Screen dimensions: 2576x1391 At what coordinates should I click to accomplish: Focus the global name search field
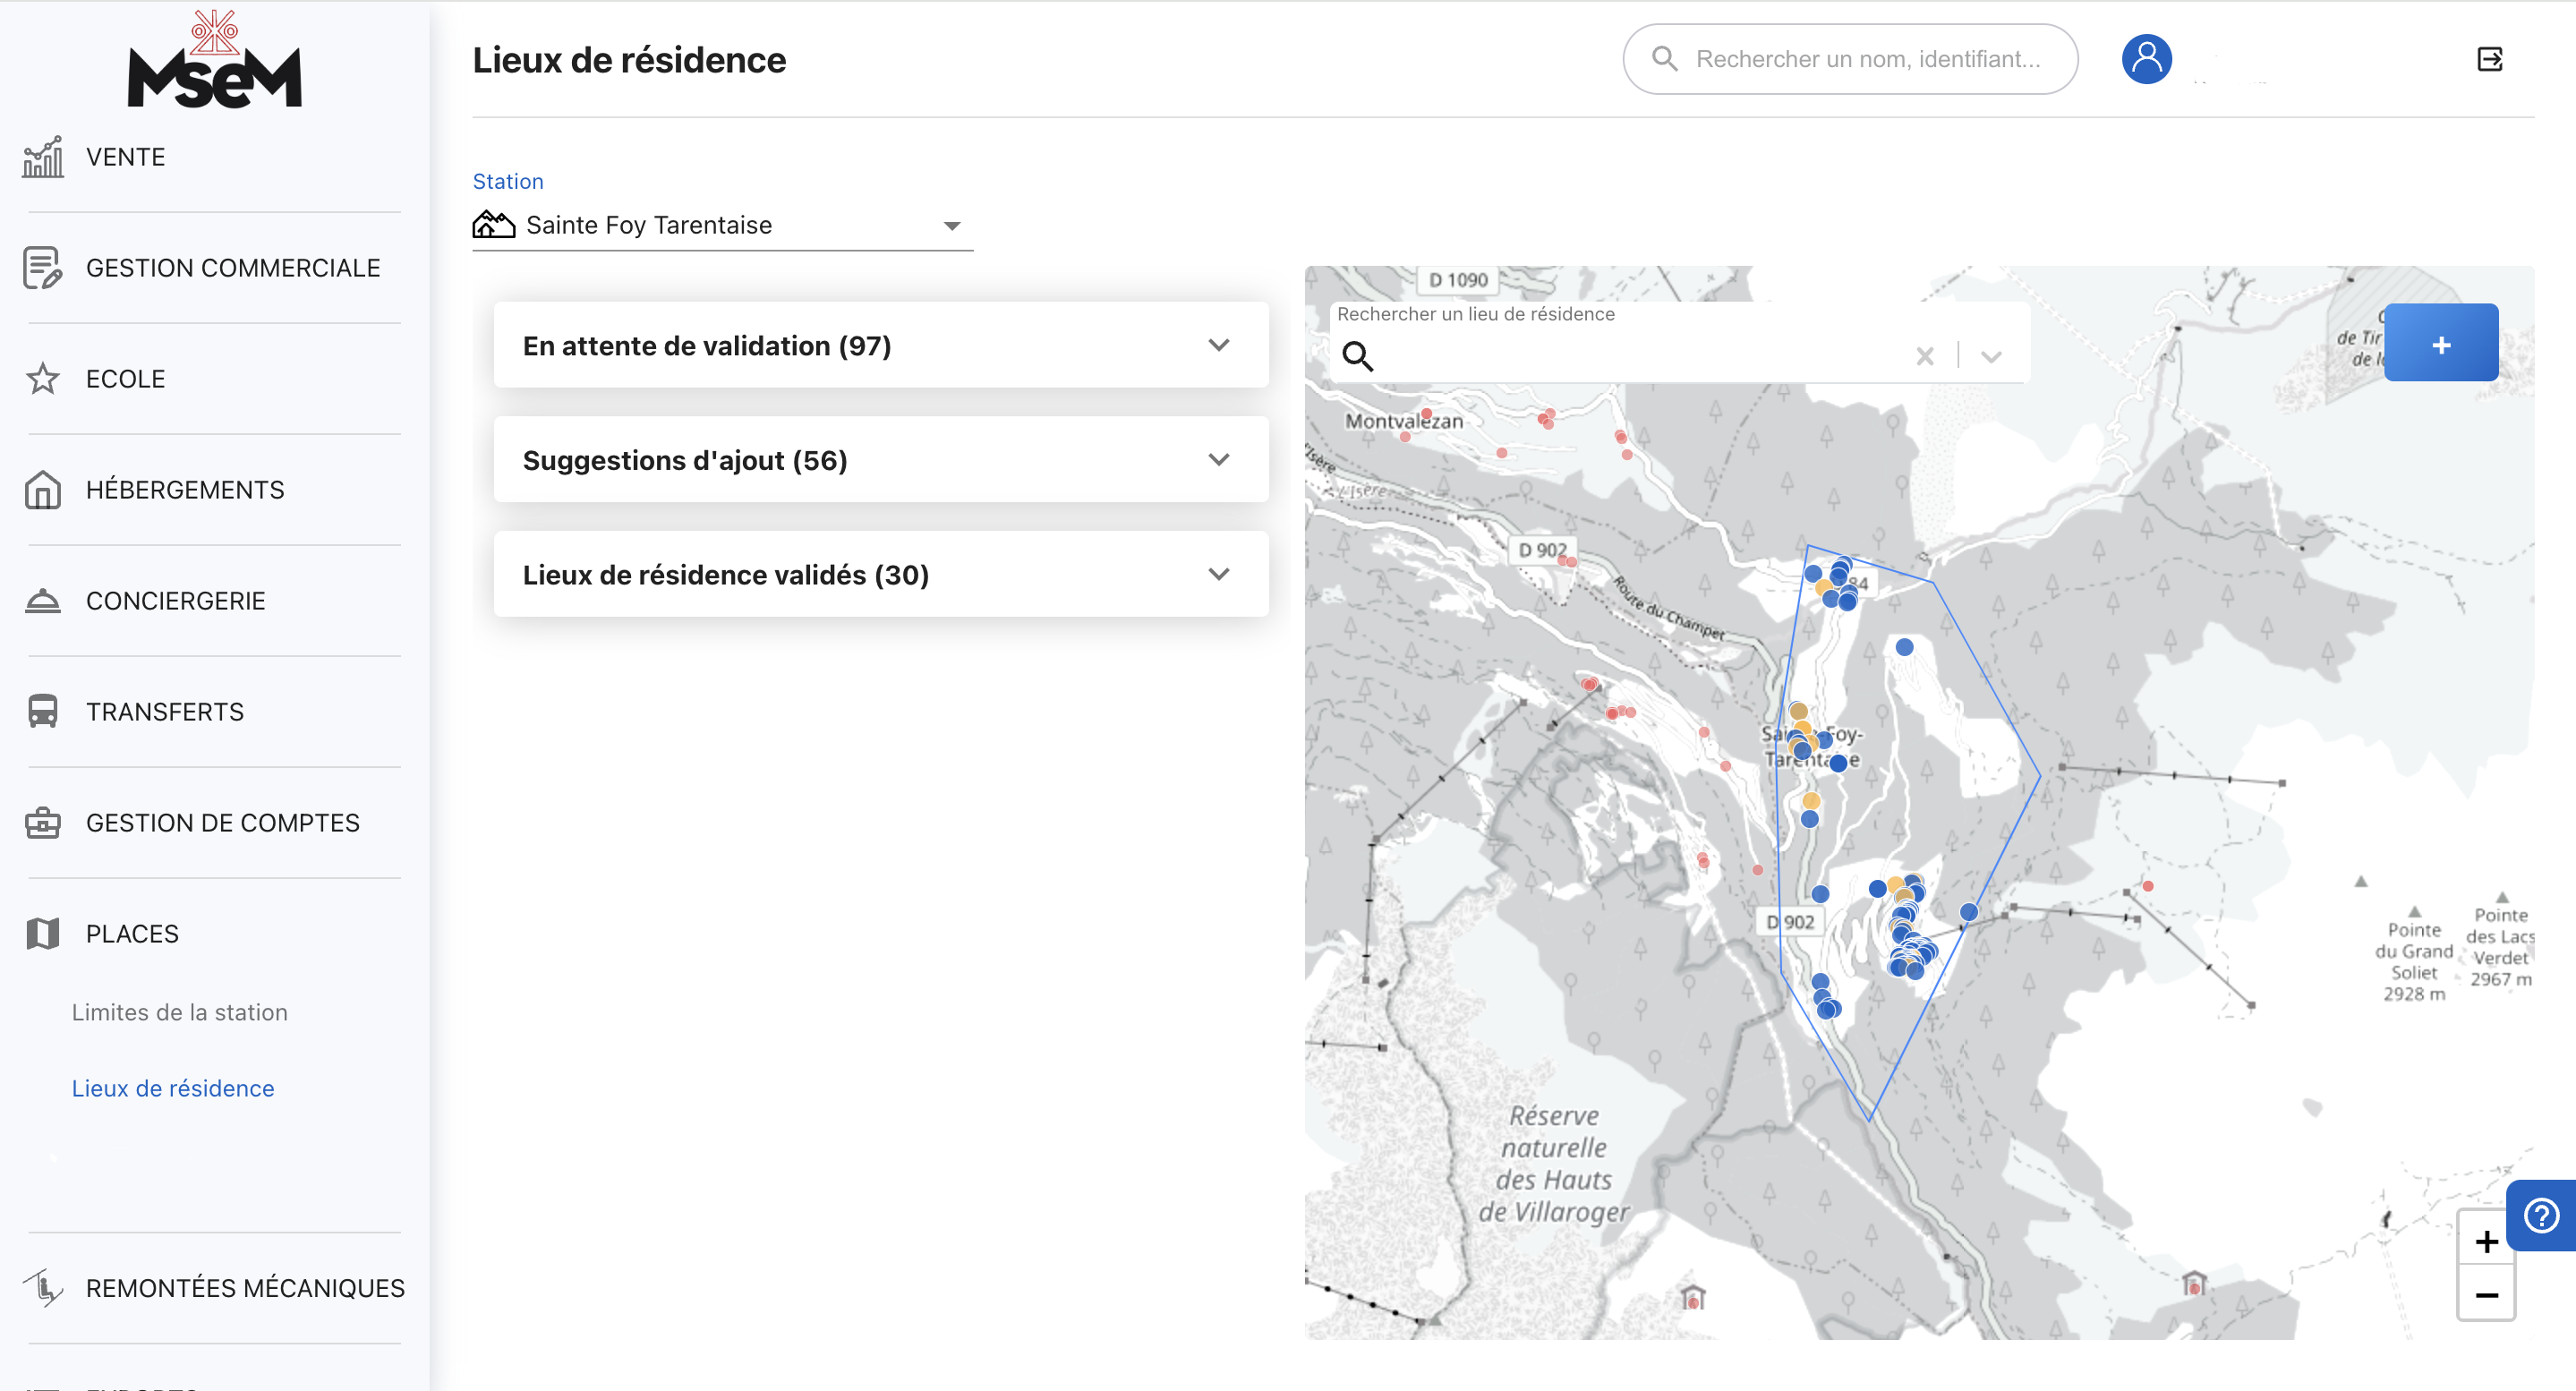point(1866,59)
